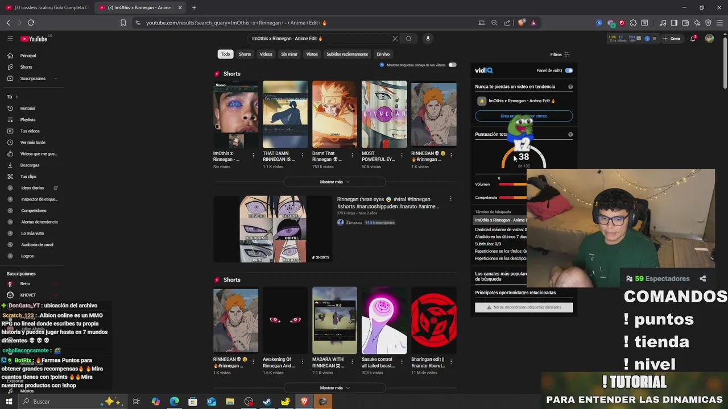Open the Brave VPN shield icon
The image size is (728, 409).
(708, 23)
